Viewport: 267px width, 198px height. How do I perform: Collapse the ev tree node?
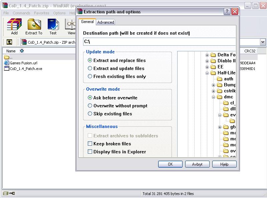click(220, 115)
